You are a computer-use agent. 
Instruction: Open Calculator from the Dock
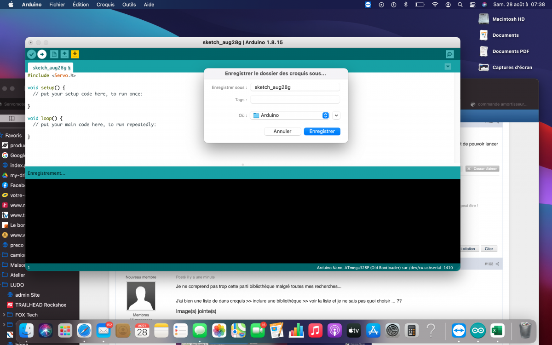tap(412, 330)
